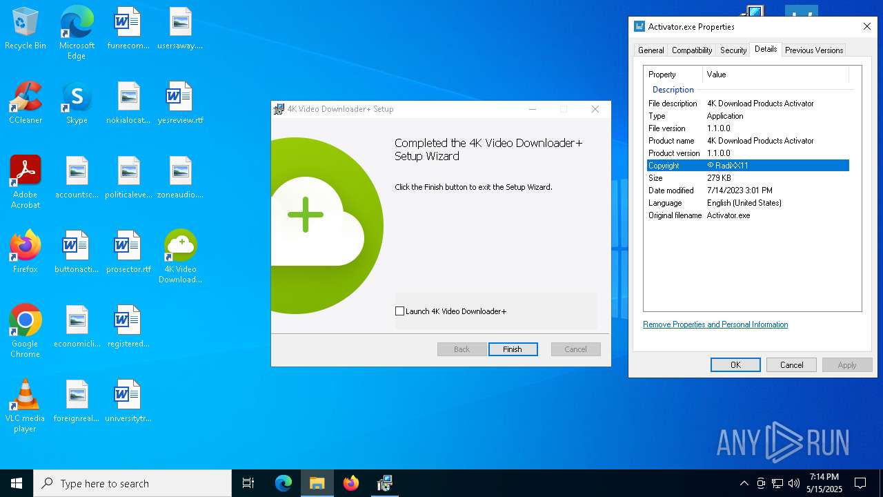
Task: Select the politicaleve image file icon
Action: point(128,177)
